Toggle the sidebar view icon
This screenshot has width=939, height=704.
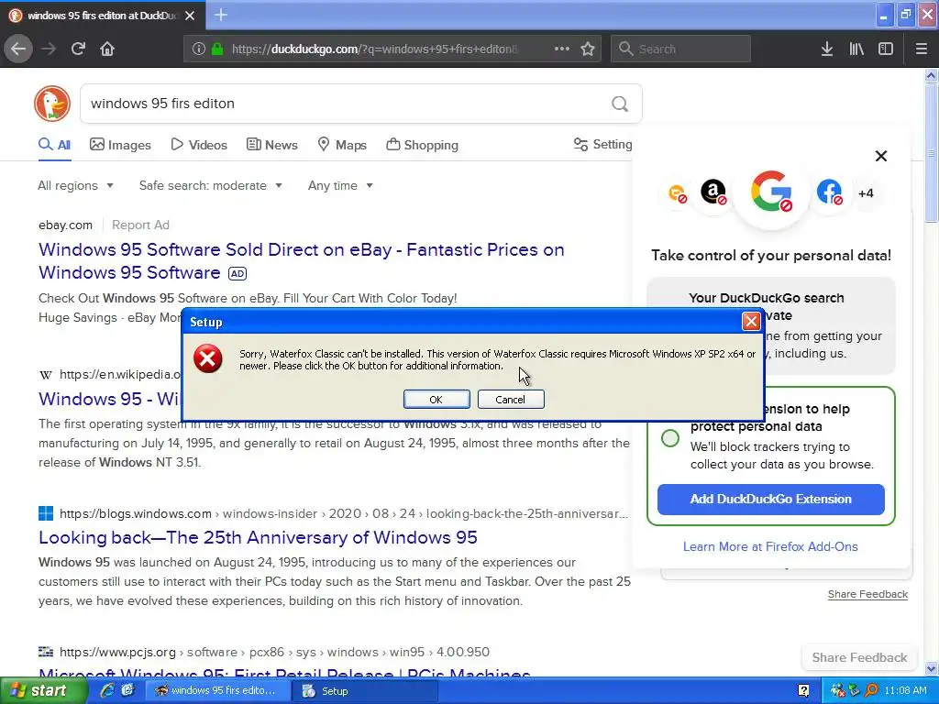886,49
